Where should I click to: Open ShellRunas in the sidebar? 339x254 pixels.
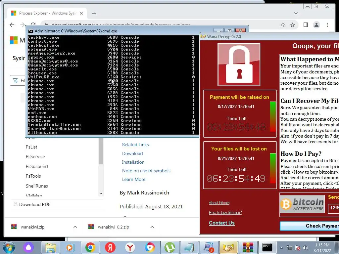click(37, 186)
